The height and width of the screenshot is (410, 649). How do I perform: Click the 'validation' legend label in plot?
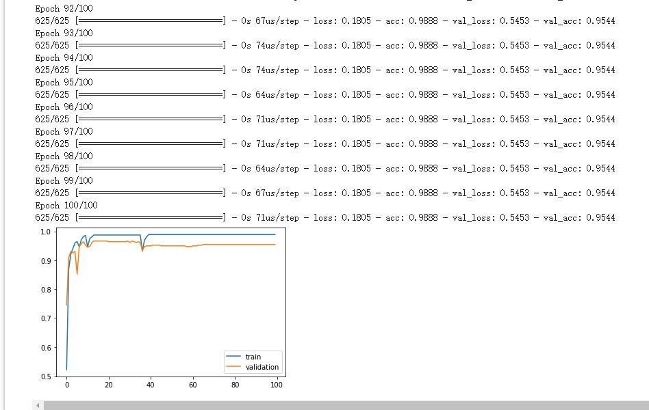point(262,367)
